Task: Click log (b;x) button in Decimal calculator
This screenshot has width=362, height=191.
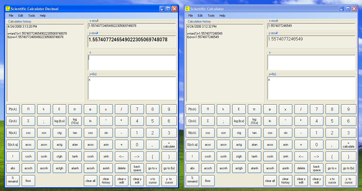Action: (x=59, y=121)
